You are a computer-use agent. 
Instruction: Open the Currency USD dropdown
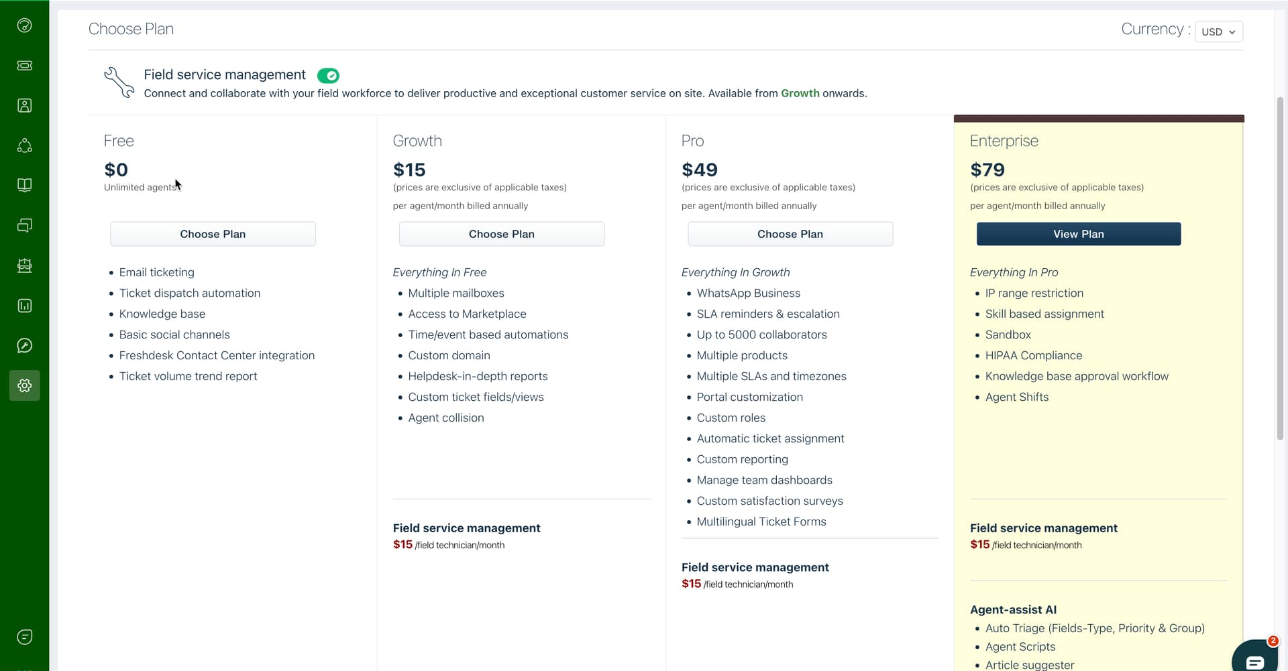1218,32
